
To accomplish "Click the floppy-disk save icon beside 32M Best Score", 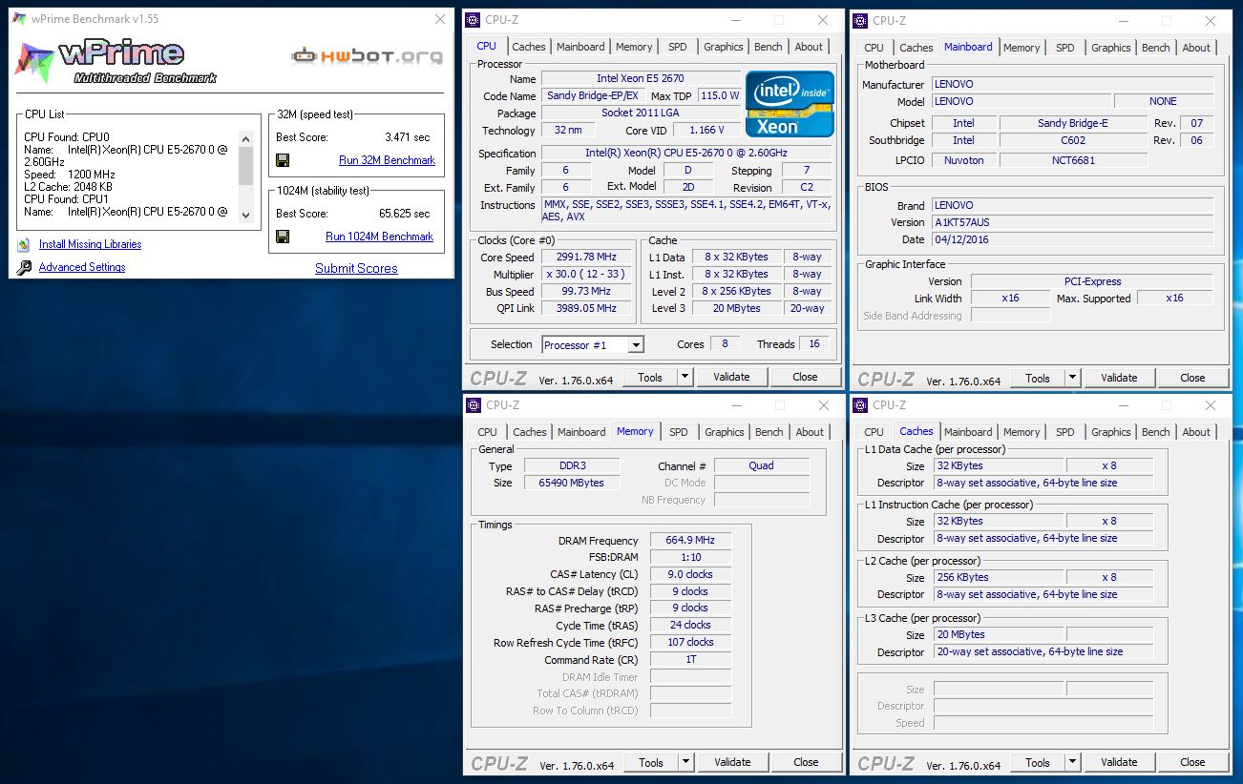I will coord(283,160).
